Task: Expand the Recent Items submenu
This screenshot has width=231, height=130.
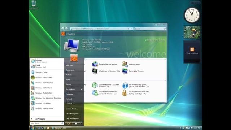Action: pos(74,90)
